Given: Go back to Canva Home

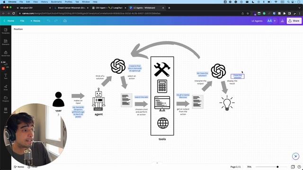Looking at the screenshot, I should [9, 21].
